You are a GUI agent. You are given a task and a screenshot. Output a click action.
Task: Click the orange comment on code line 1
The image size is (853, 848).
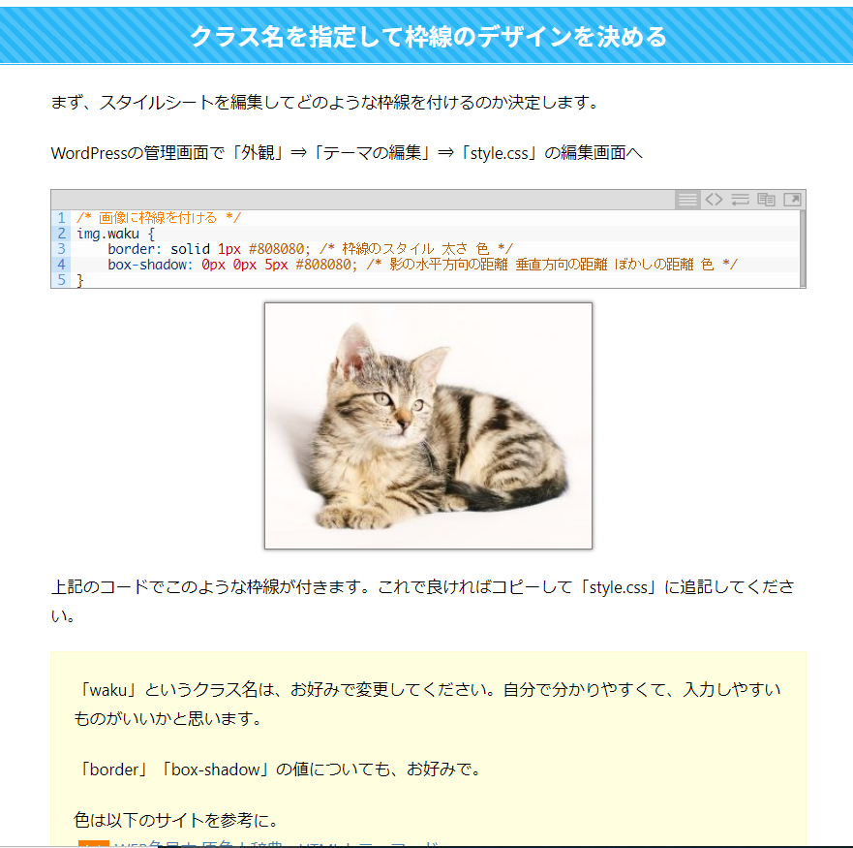[x=159, y=218]
